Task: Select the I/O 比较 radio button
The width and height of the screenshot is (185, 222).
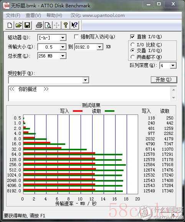Action: tap(132, 45)
